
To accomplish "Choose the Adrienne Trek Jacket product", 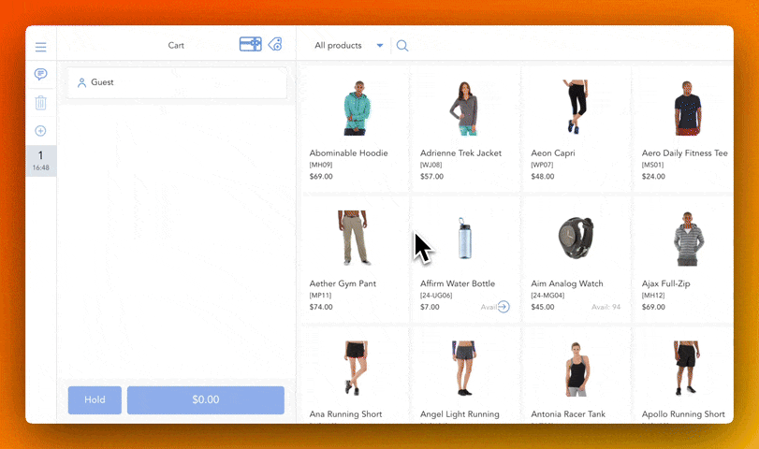I will [464, 126].
